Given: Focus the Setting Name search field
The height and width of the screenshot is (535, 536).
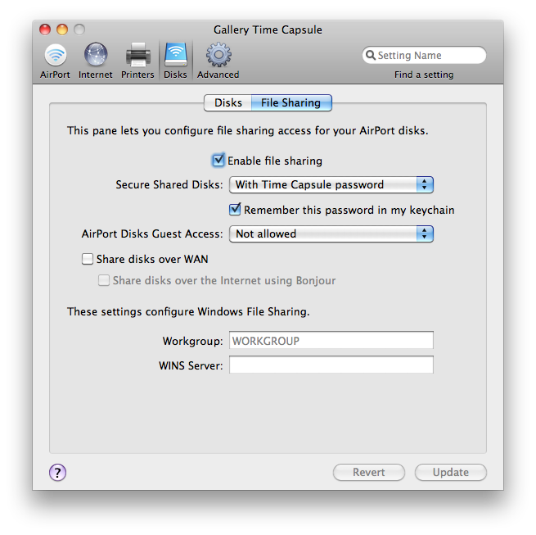Looking at the screenshot, I should coord(424,55).
